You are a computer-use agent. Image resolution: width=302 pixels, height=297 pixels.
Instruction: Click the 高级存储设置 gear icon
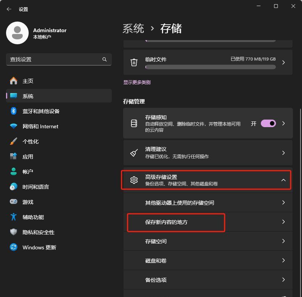(x=134, y=180)
